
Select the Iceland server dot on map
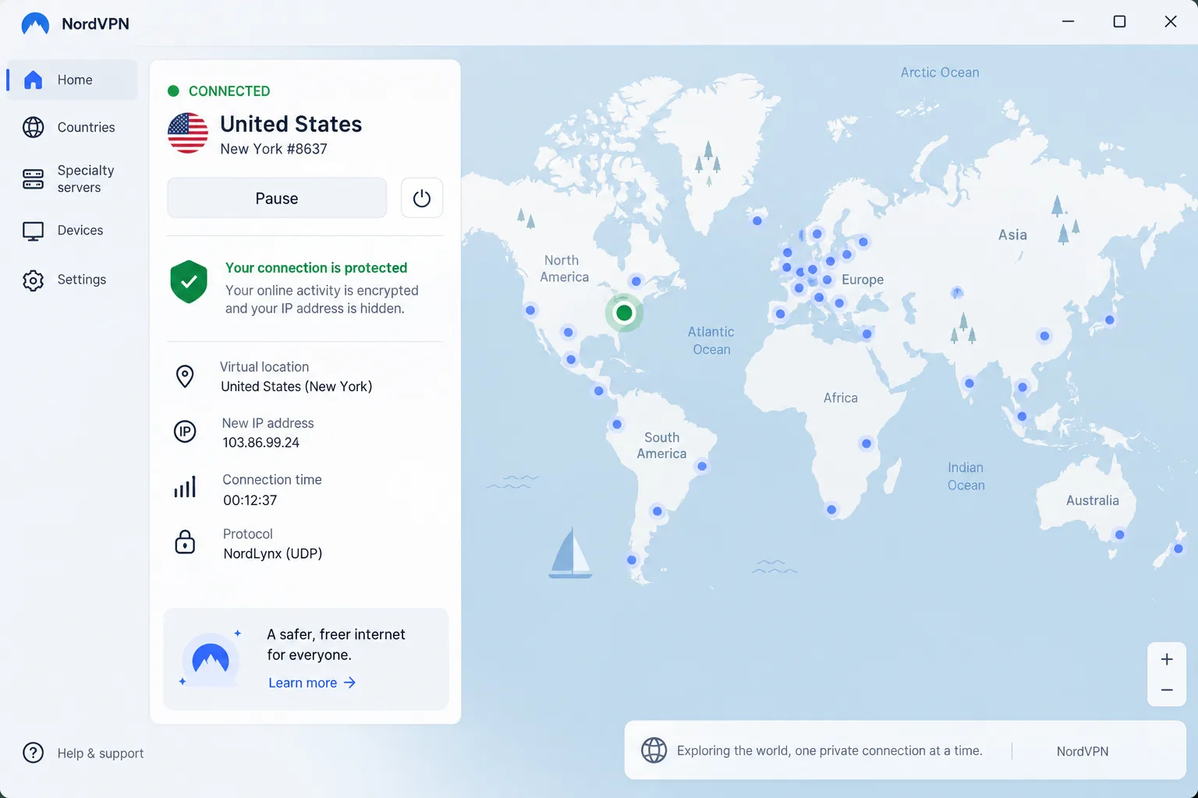pos(757,221)
